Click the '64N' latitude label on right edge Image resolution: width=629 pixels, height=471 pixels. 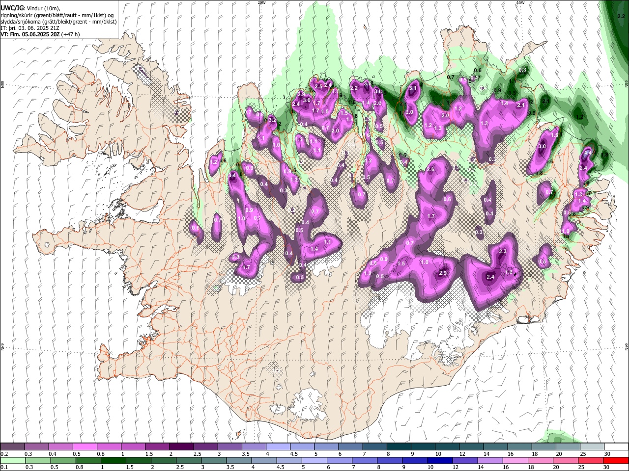(627, 346)
